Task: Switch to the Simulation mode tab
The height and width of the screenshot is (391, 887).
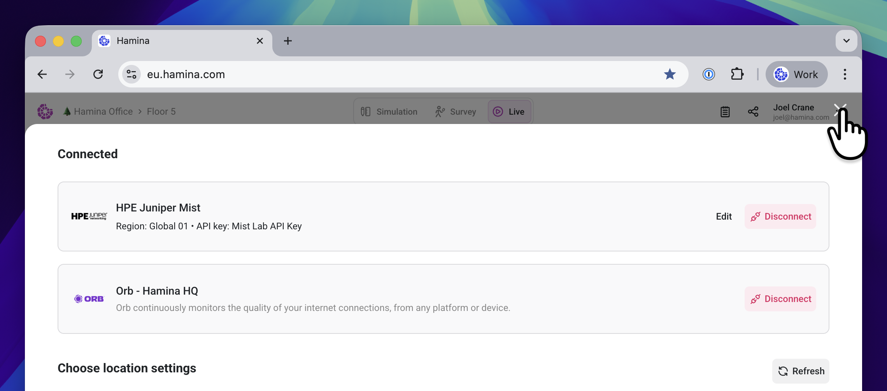Action: [389, 112]
